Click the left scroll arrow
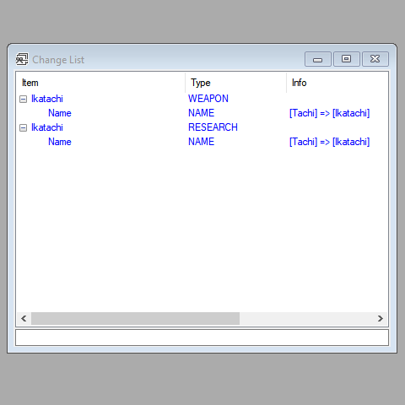 click(x=24, y=318)
